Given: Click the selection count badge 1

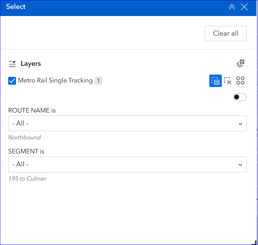Looking at the screenshot, I should tap(98, 81).
